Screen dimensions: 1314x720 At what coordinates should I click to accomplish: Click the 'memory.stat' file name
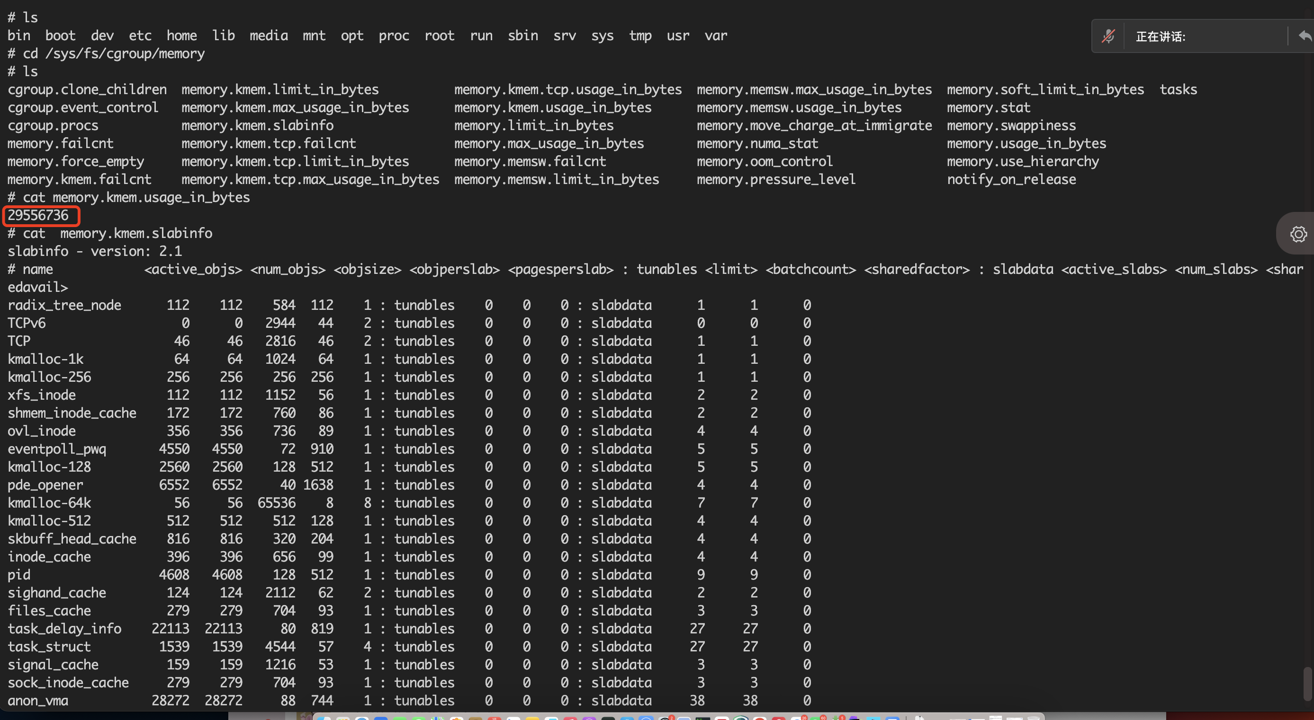coord(989,107)
